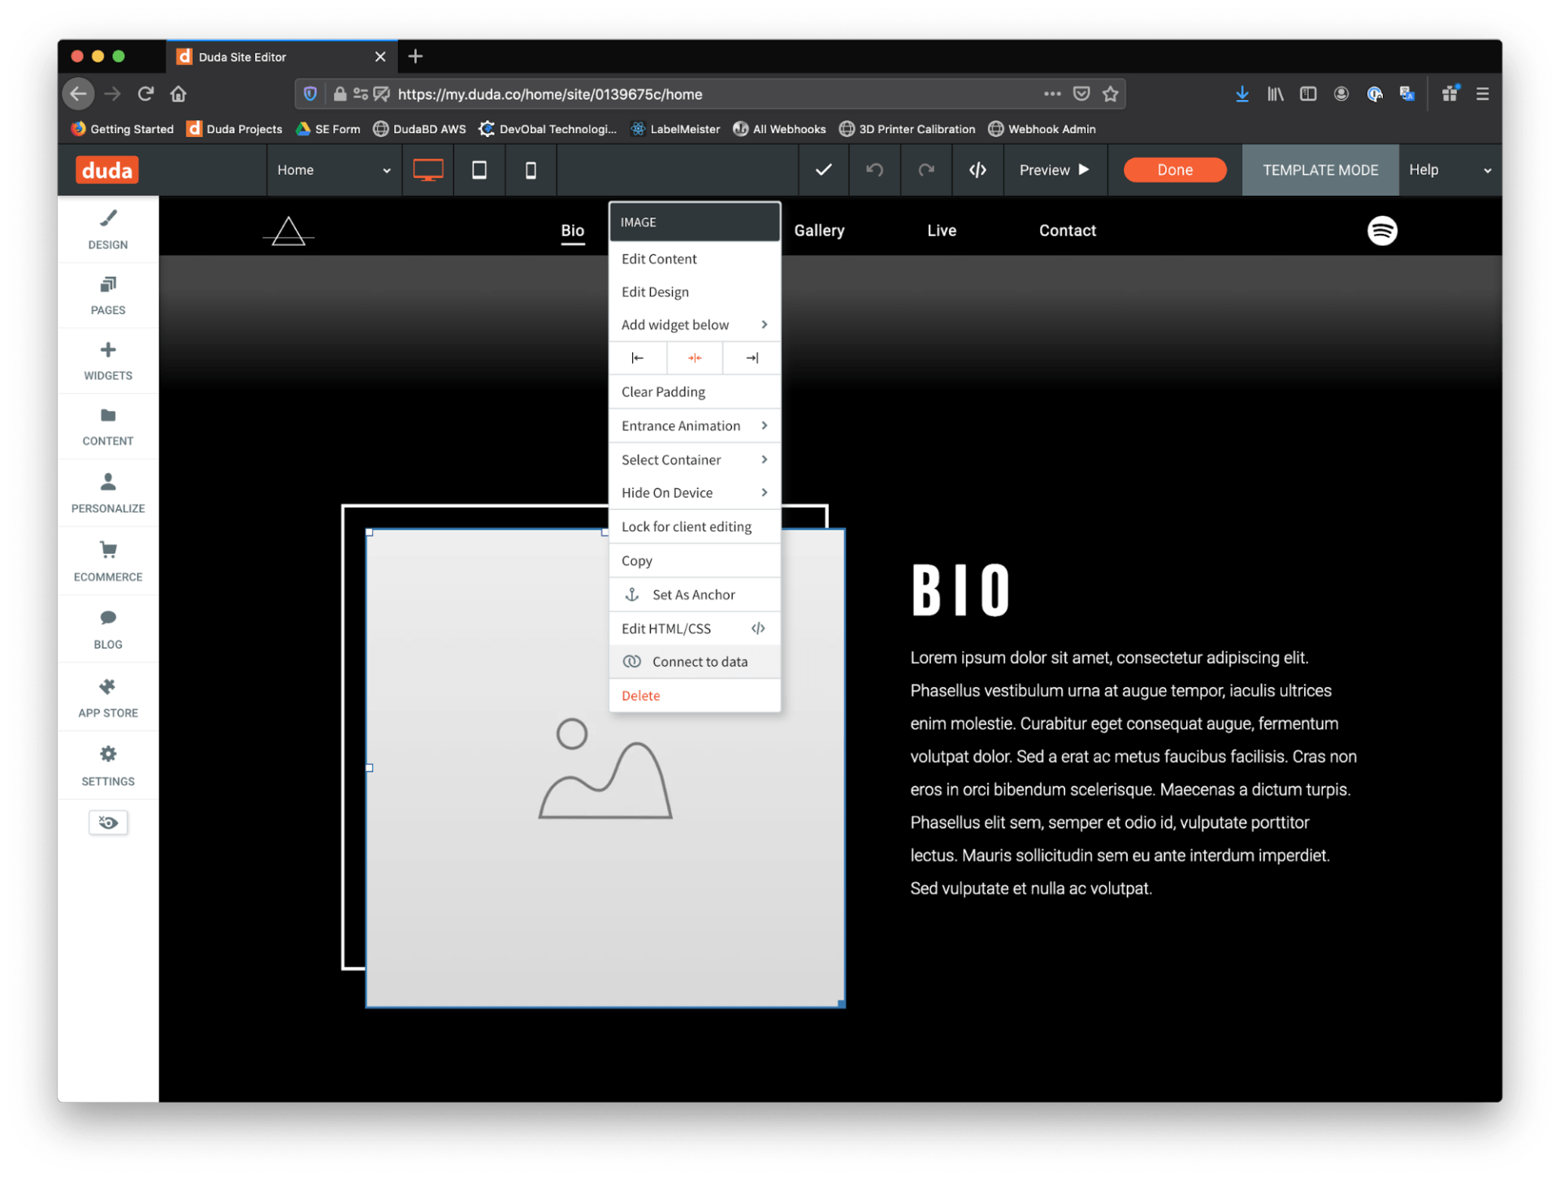Open the Personalize panel
Viewport: 1560px width, 1179px height.
pos(107,494)
